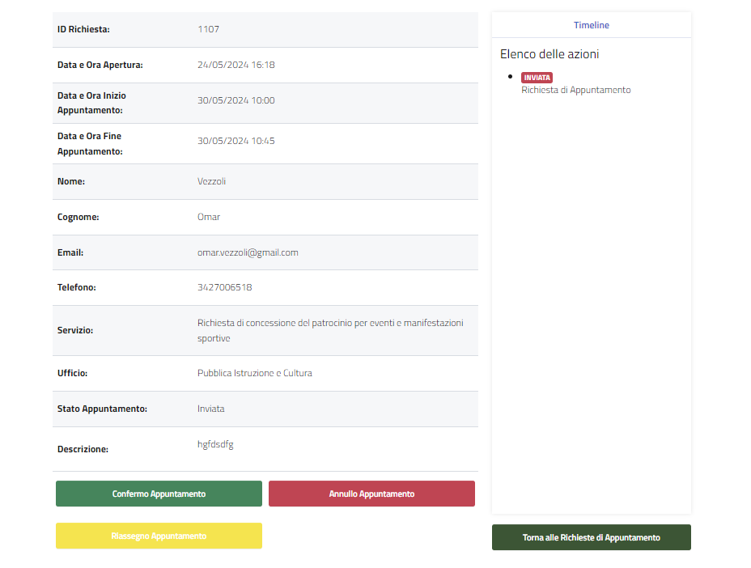751x568 pixels.
Task: Click the appointment end time 30/05/2024 10:45
Action: tap(235, 141)
